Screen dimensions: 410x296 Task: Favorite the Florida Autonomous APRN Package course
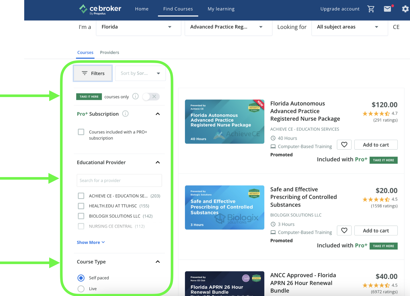[x=344, y=145]
